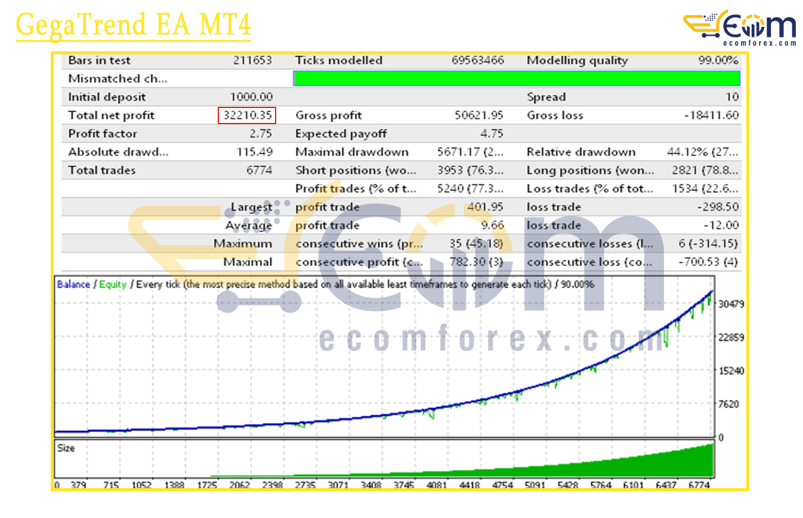Screen dimensions: 803x518
Task: Click the 3408 x-axis tick label
Action: [372, 485]
